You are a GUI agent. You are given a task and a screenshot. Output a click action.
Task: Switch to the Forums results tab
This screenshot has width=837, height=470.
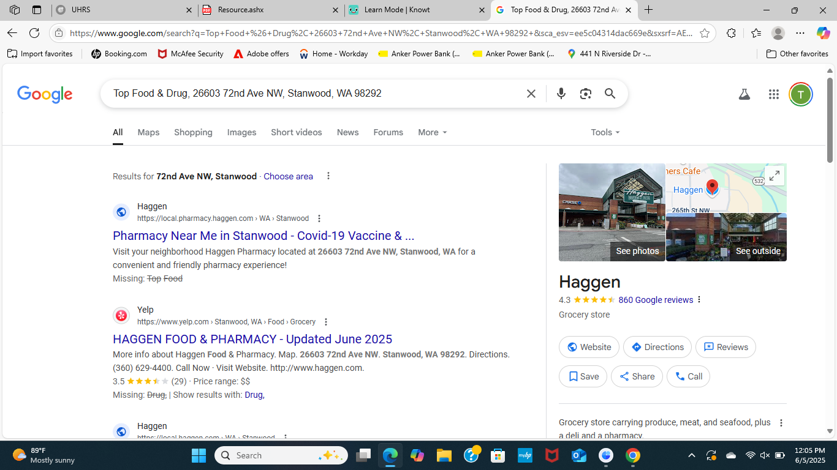point(388,132)
